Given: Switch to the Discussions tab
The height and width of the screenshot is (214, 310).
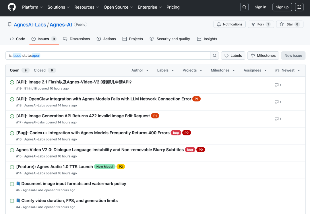Looking at the screenshot, I should (76, 39).
